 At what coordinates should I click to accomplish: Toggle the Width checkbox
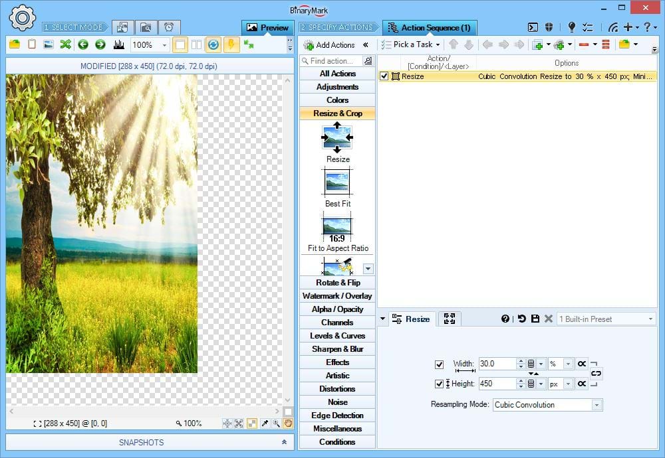(x=439, y=364)
